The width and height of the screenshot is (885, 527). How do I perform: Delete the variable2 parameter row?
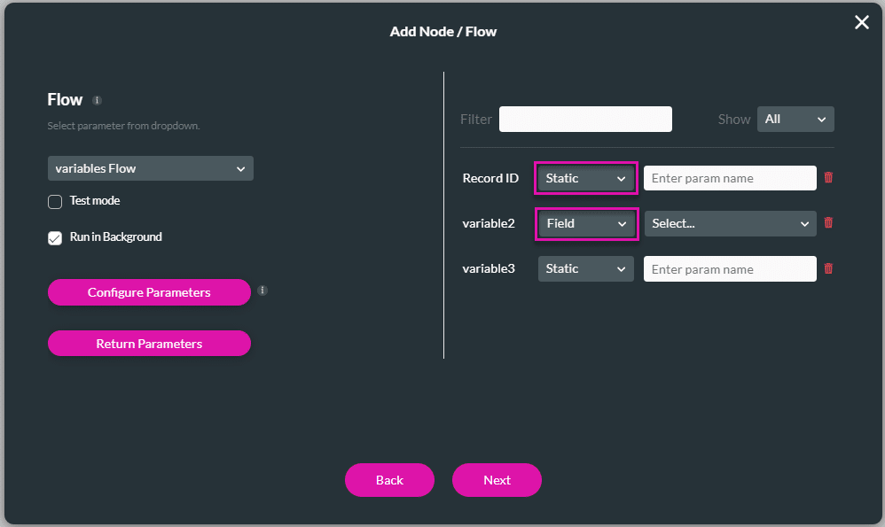coord(828,222)
